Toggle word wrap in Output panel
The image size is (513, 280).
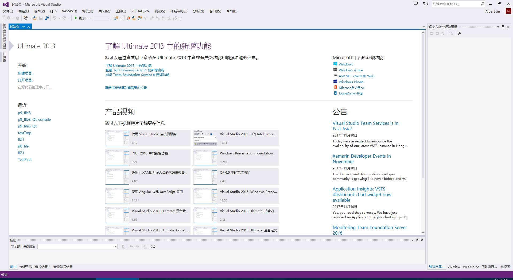pos(153,247)
